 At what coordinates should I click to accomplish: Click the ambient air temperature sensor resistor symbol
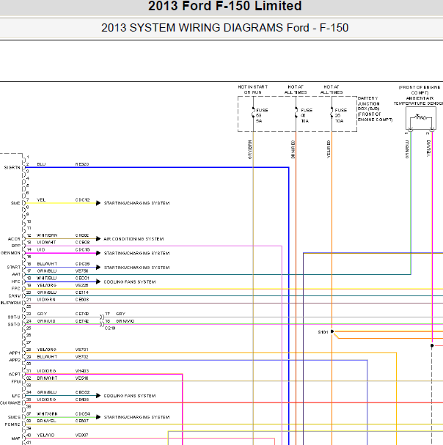pyautogui.click(x=420, y=117)
